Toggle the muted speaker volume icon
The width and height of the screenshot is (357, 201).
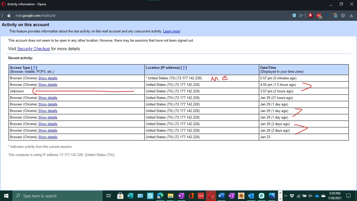[310, 196]
